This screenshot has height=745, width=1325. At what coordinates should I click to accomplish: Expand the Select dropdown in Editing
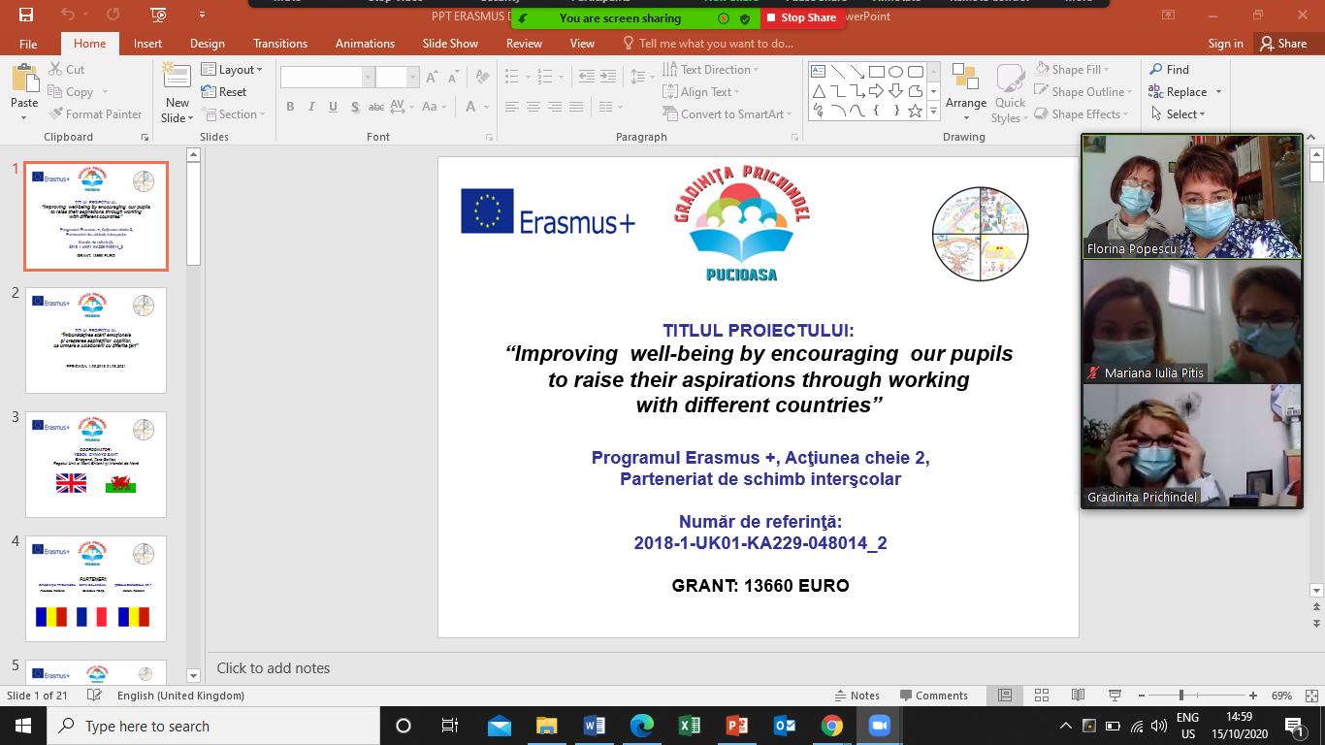point(1179,114)
